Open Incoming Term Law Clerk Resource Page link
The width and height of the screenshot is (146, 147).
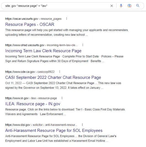tap(43, 51)
